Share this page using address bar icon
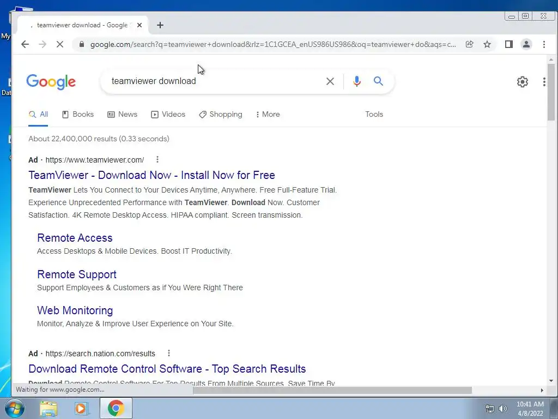 [x=469, y=44]
